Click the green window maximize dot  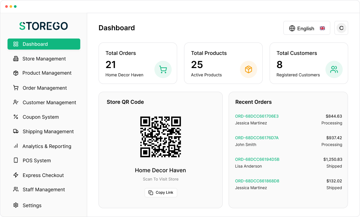[15, 7]
